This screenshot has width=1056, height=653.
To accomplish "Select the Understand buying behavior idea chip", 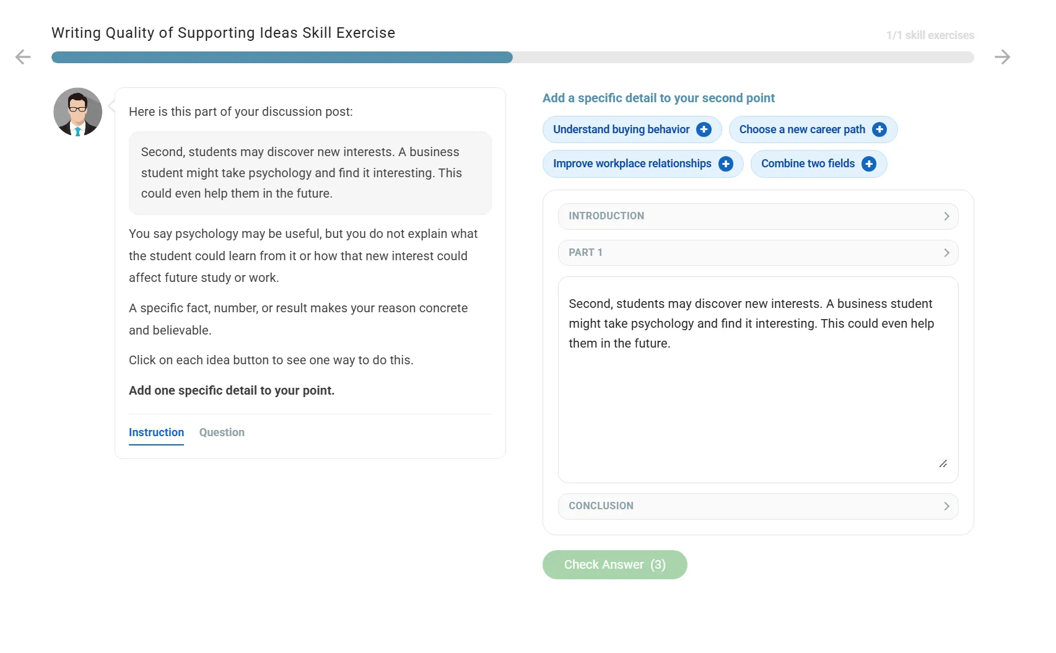I will click(x=632, y=129).
